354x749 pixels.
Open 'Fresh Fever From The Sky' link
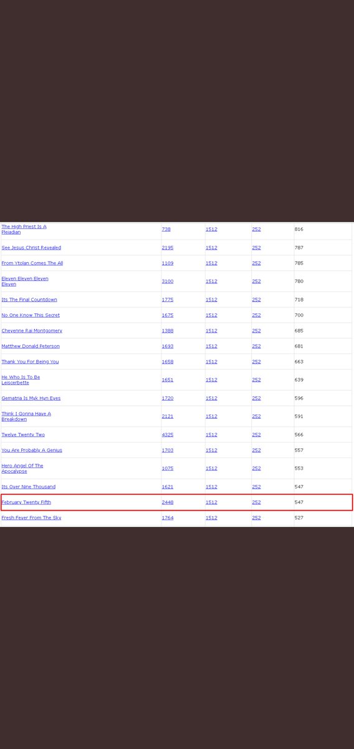[x=31, y=518]
